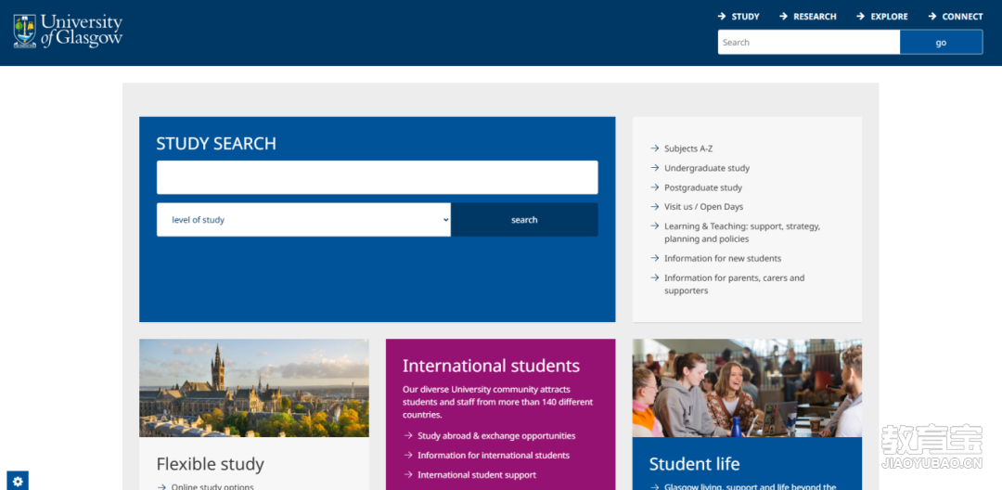Image resolution: width=1002 pixels, height=490 pixels.
Task: Open International student support link
Action: coord(477,474)
